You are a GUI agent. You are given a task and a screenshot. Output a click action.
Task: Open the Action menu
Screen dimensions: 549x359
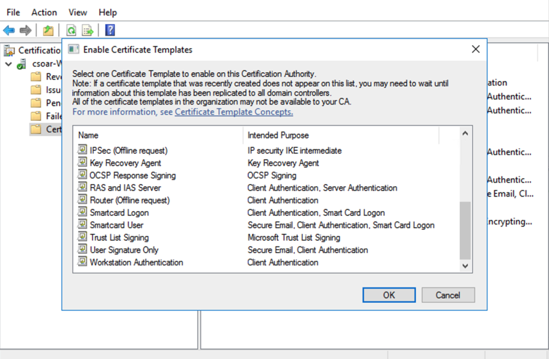tap(44, 12)
